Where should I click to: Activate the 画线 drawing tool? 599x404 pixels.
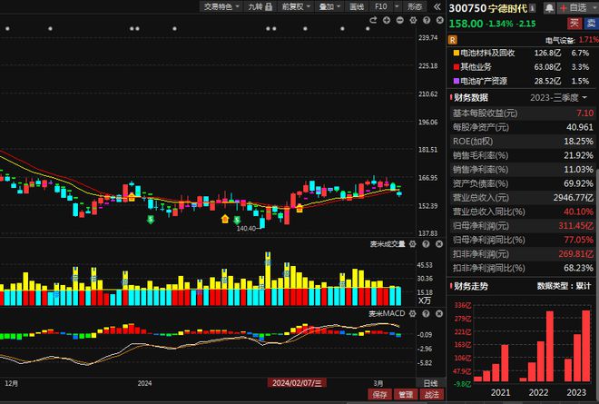point(357,6)
